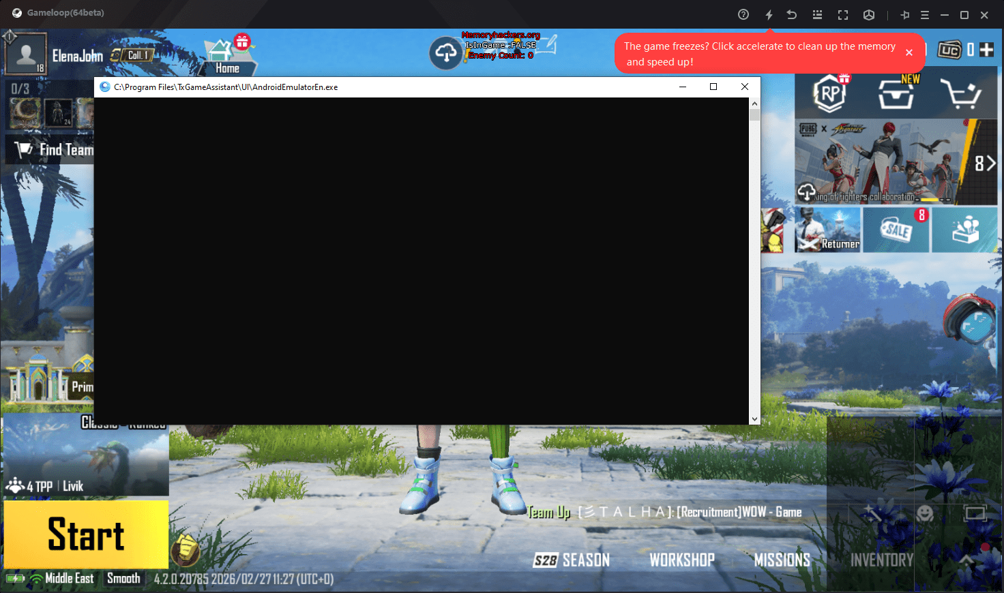Toggle fullscreen mode in Gameloop title bar
Image resolution: width=1004 pixels, height=593 pixels.
click(x=843, y=14)
